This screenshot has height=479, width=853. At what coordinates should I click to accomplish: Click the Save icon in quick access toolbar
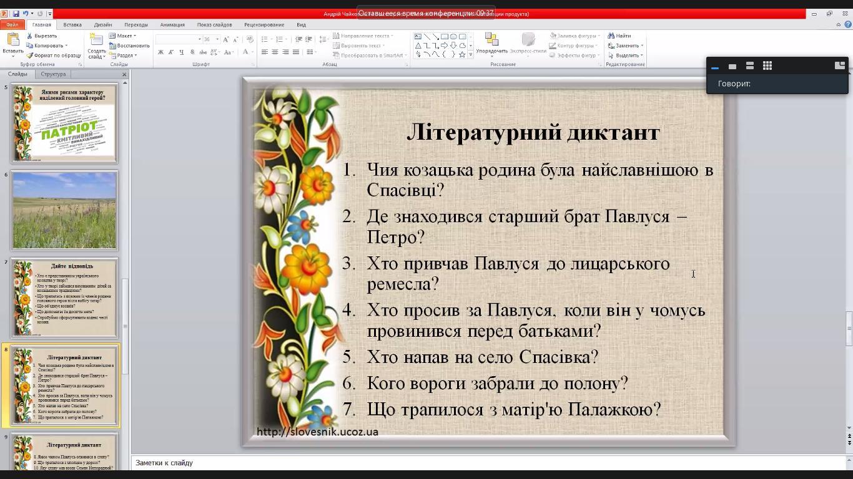point(16,14)
